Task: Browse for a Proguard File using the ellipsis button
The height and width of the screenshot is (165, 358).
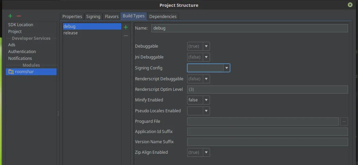Action: point(344,121)
